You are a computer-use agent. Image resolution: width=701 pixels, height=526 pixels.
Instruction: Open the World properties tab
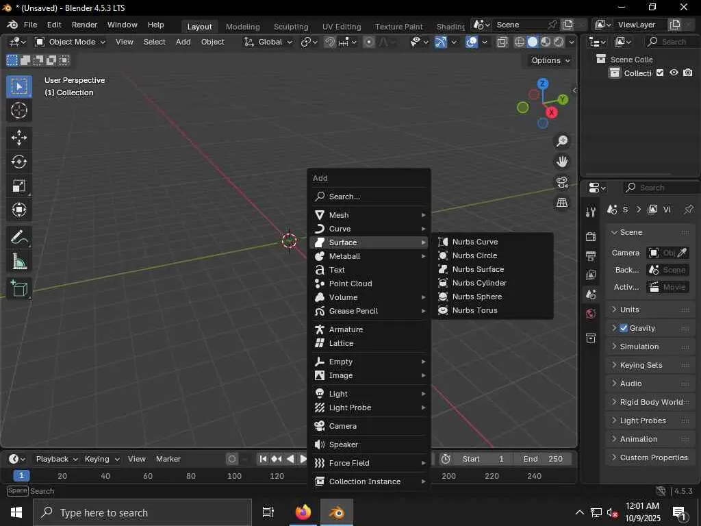[591, 314]
